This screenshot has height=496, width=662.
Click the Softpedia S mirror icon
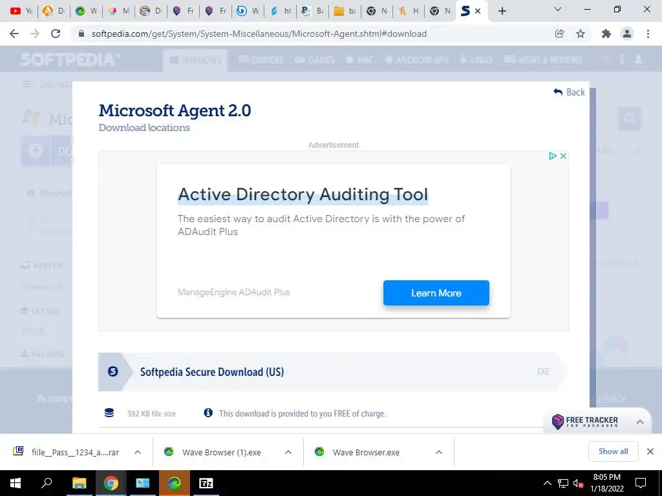click(112, 371)
